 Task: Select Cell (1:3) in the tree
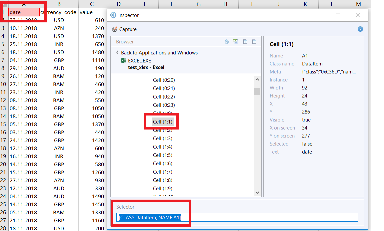[163, 138]
